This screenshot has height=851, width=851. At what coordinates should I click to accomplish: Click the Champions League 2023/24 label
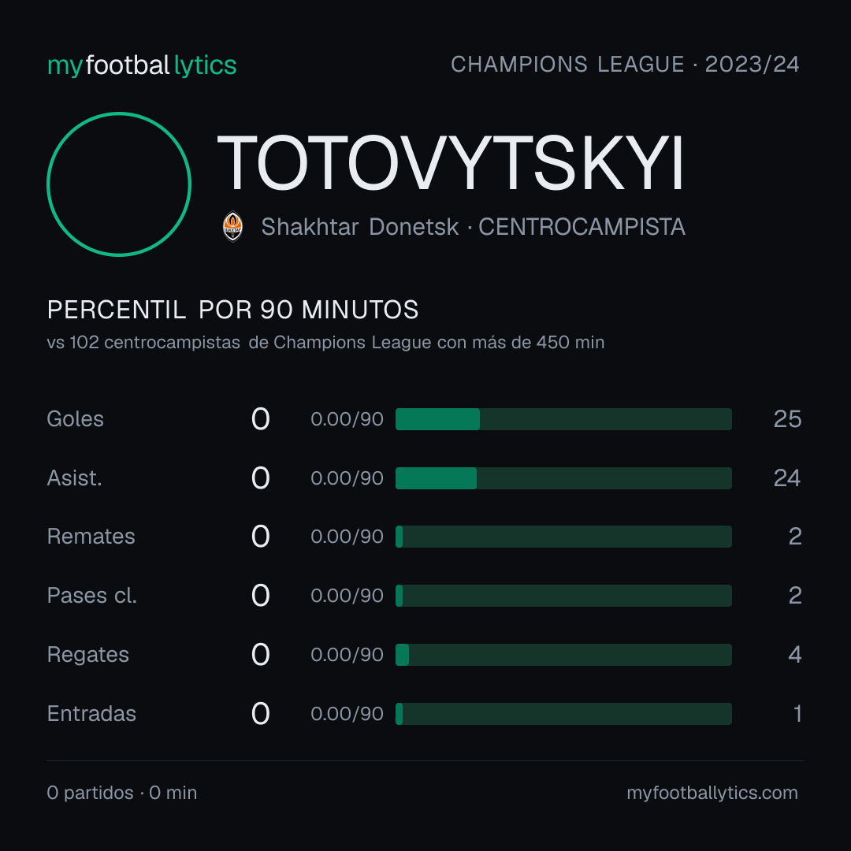[625, 64]
